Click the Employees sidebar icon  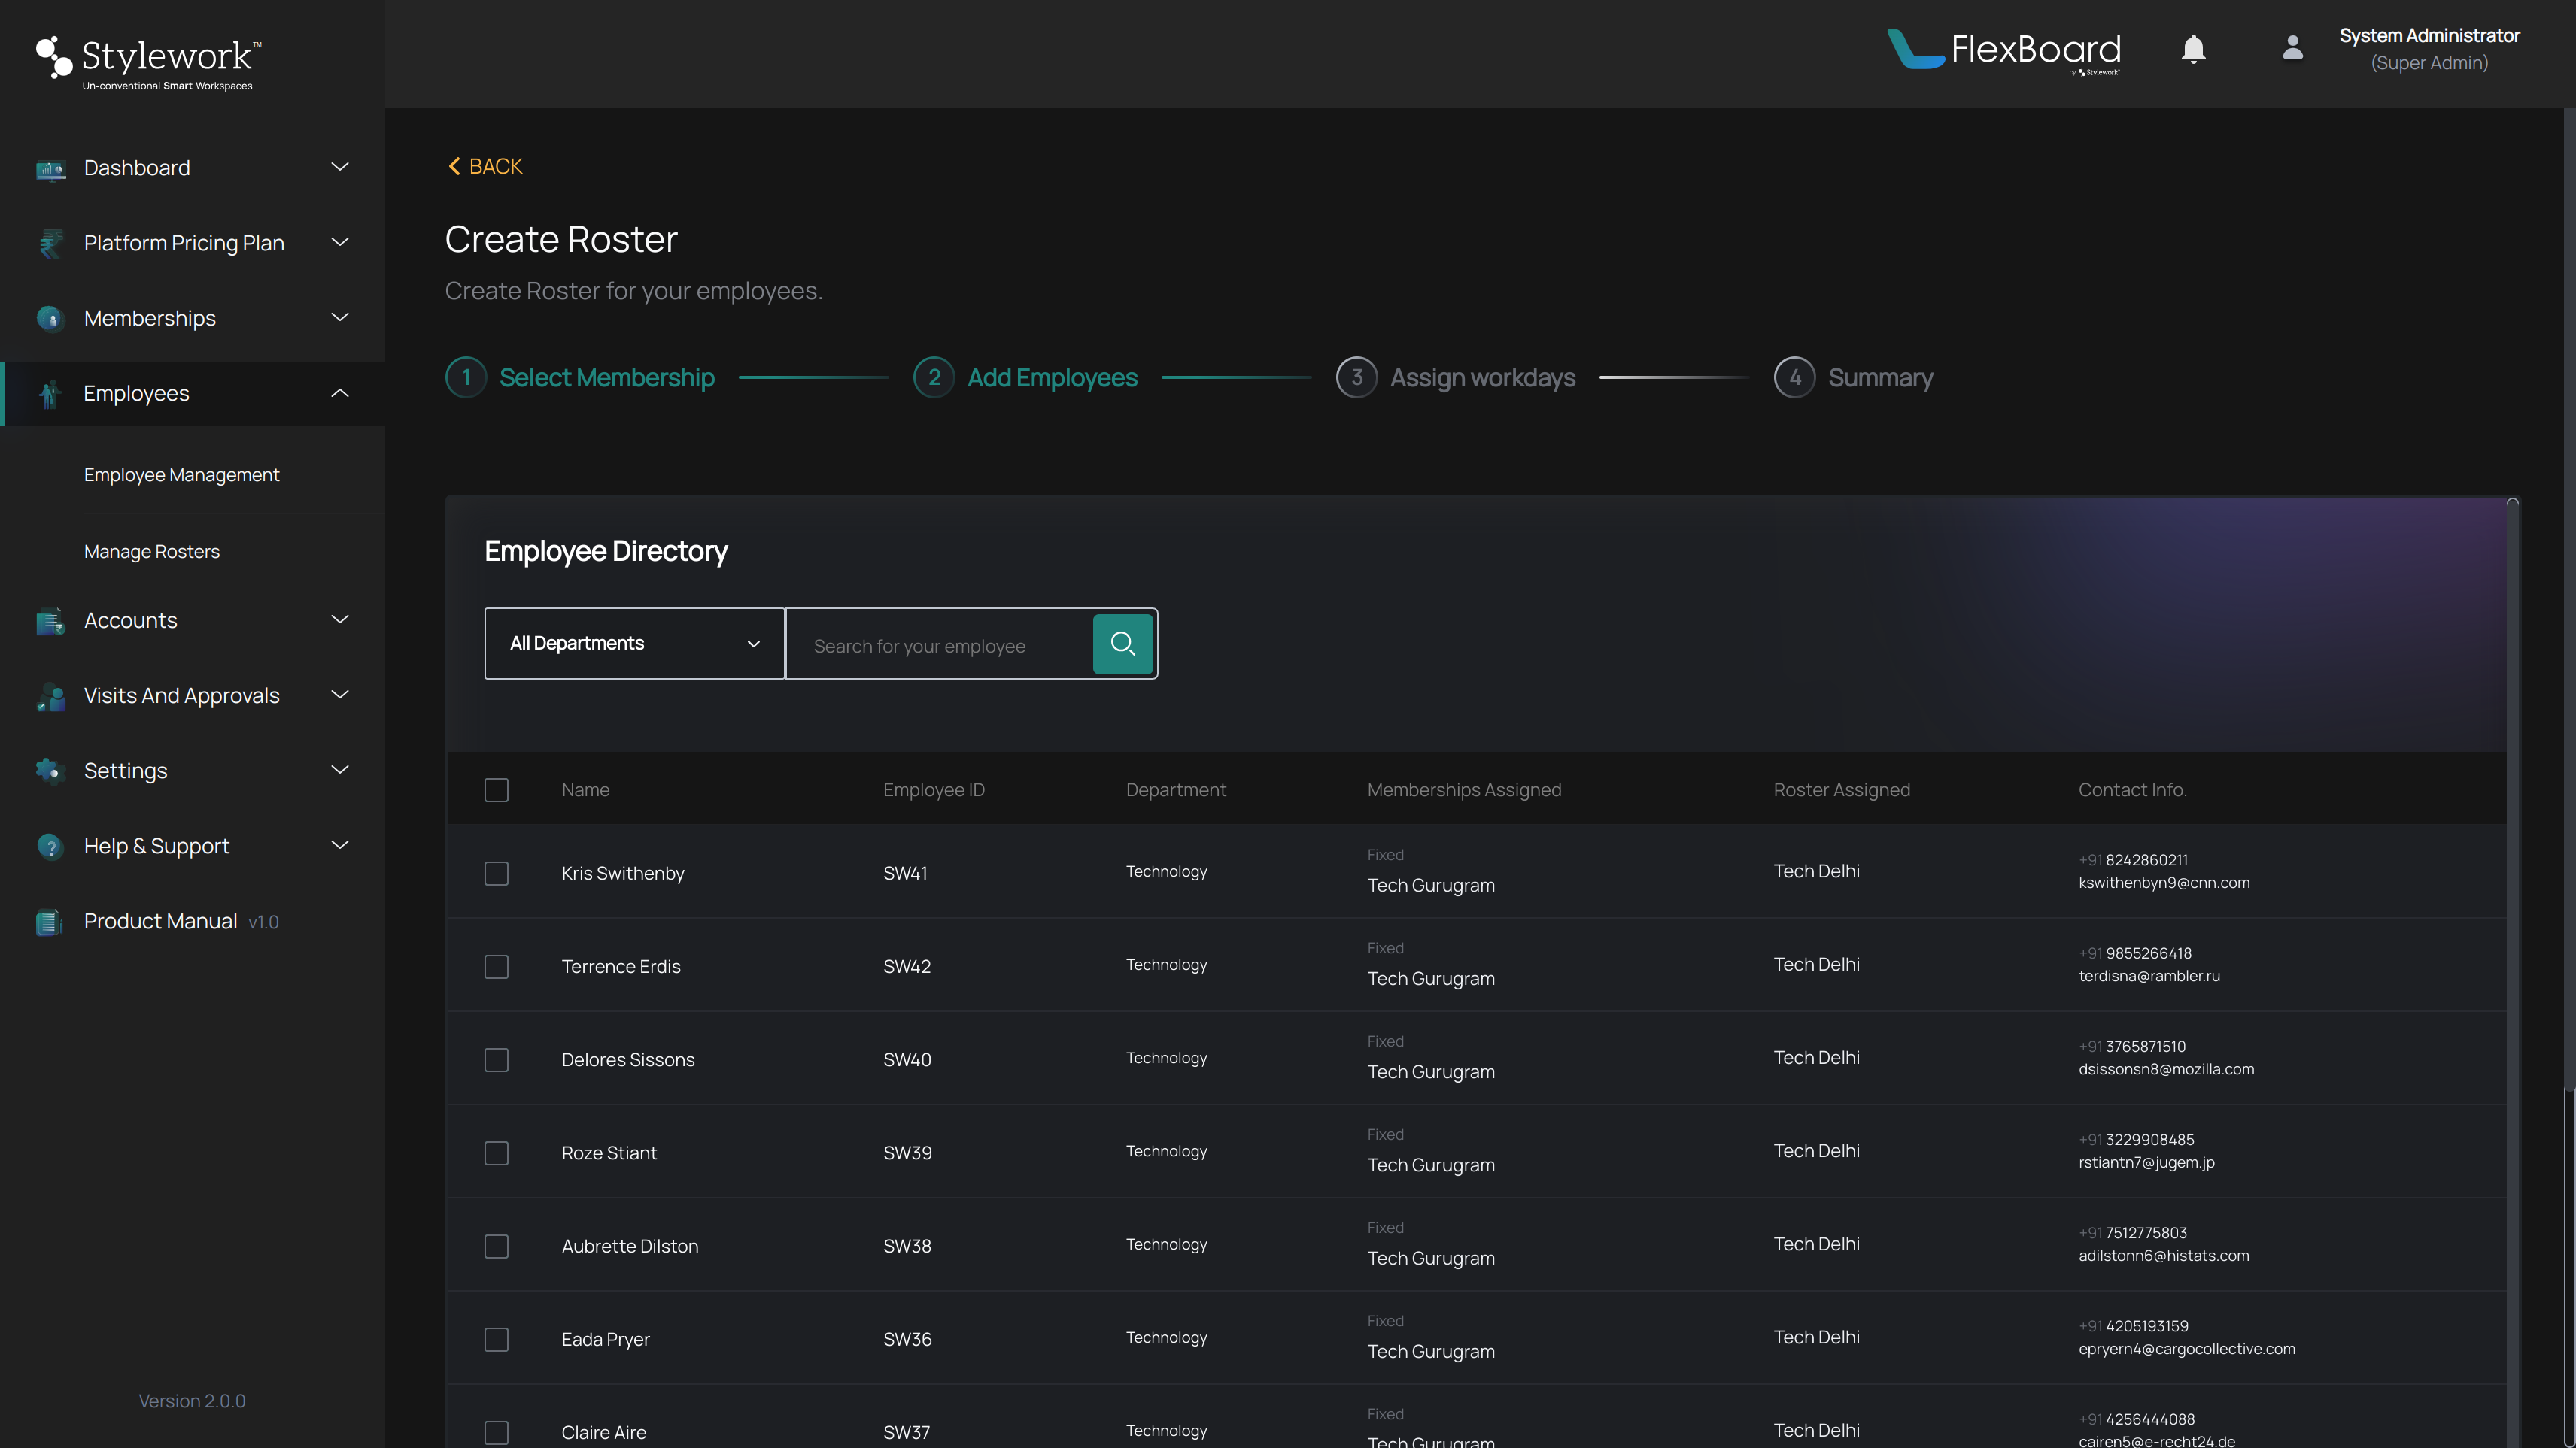click(47, 392)
